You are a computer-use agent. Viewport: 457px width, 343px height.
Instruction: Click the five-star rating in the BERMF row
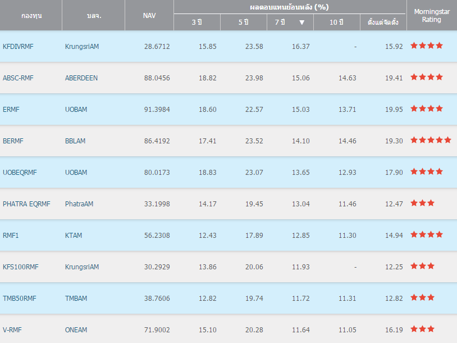431,140
